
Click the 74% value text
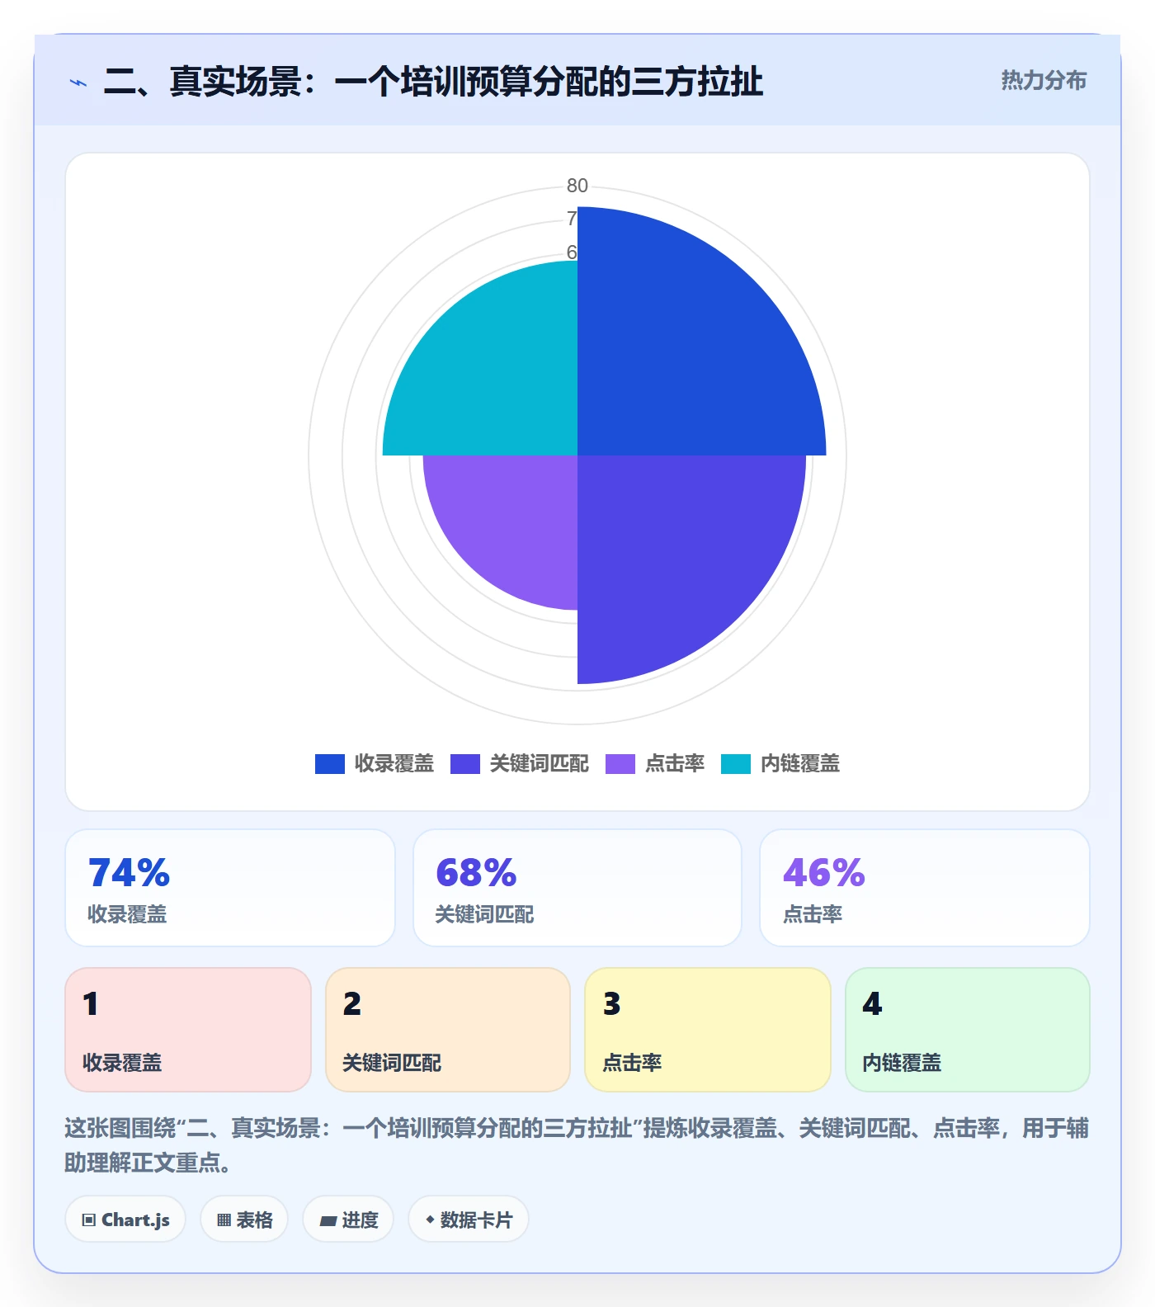pos(130,872)
